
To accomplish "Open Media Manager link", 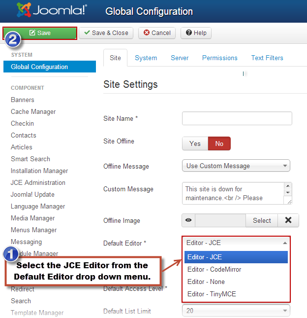I will pyautogui.click(x=33, y=218).
